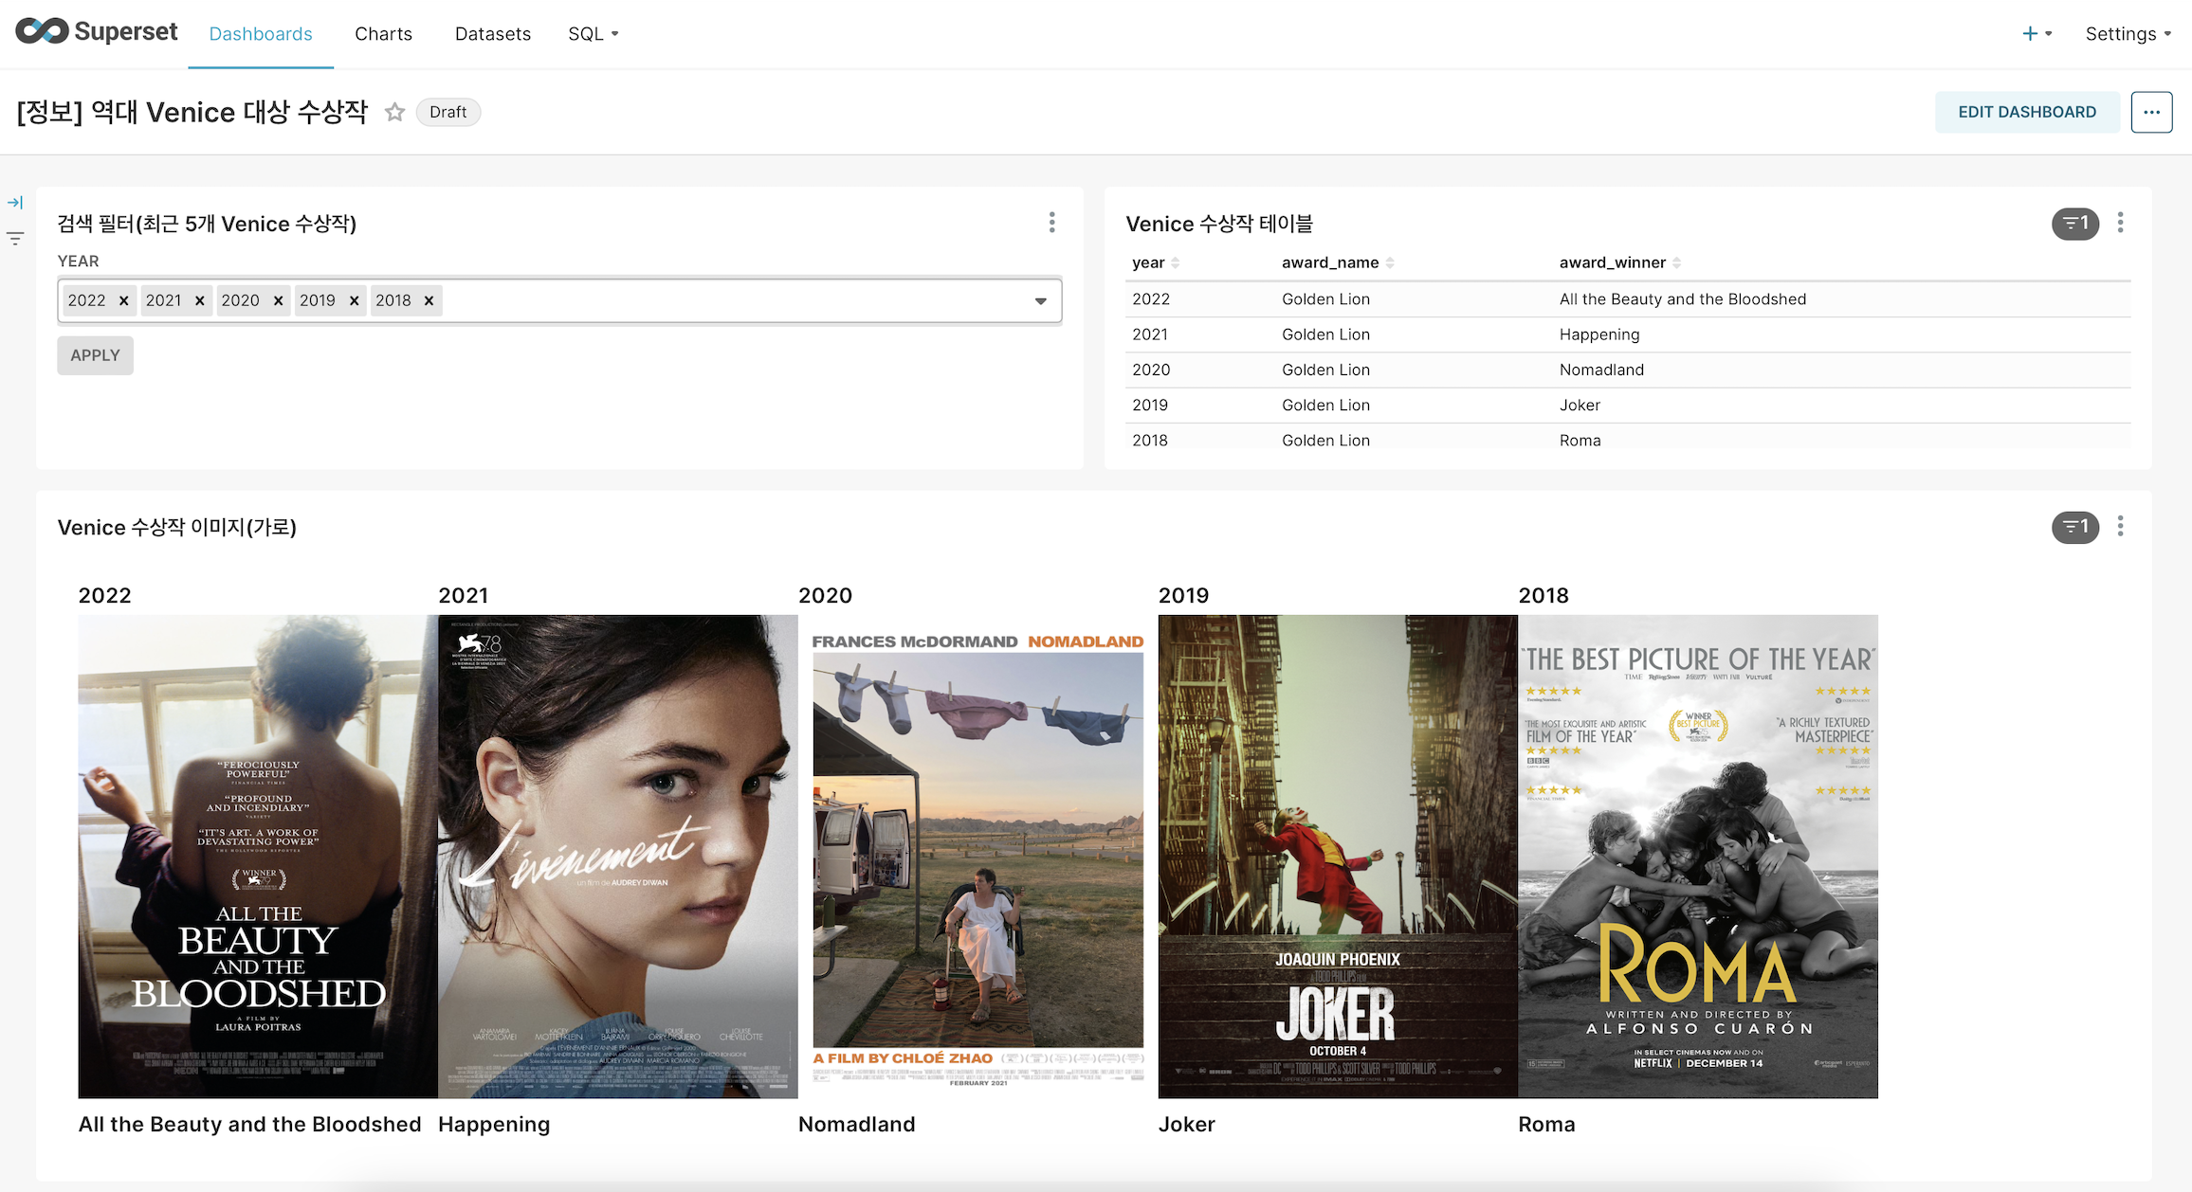Open the filter box chart's three-dot menu

tap(1051, 223)
